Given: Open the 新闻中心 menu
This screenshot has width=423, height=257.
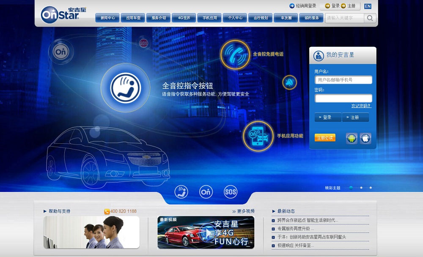Looking at the screenshot, I should click(107, 18).
